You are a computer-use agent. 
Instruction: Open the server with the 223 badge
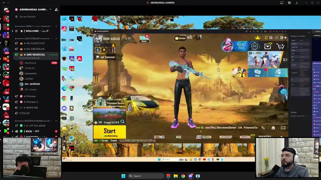point(6,51)
